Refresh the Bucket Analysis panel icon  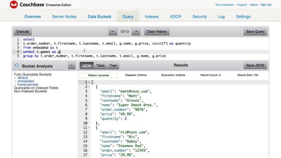[x=17, y=65]
